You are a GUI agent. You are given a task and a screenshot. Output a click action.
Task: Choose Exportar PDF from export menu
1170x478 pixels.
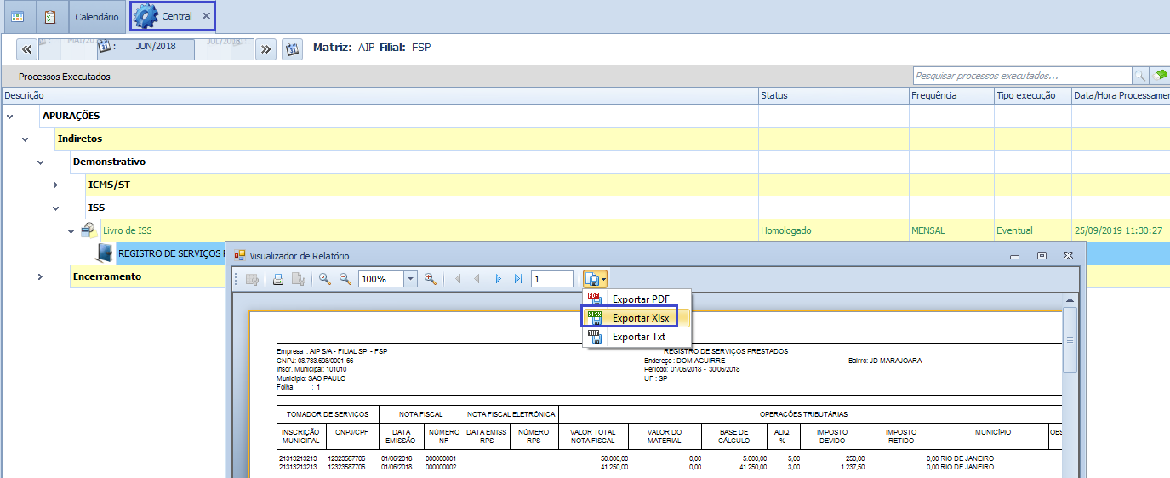(x=642, y=299)
